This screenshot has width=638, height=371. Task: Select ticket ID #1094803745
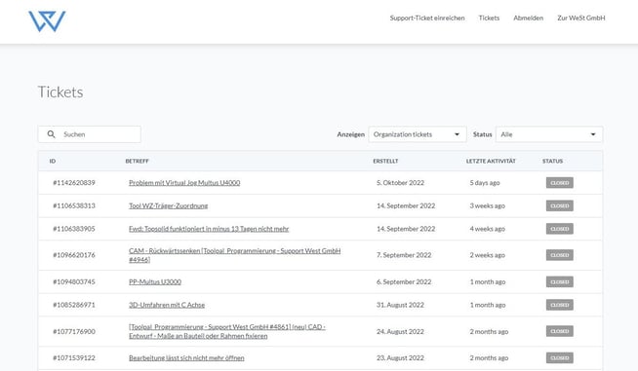tap(74, 282)
